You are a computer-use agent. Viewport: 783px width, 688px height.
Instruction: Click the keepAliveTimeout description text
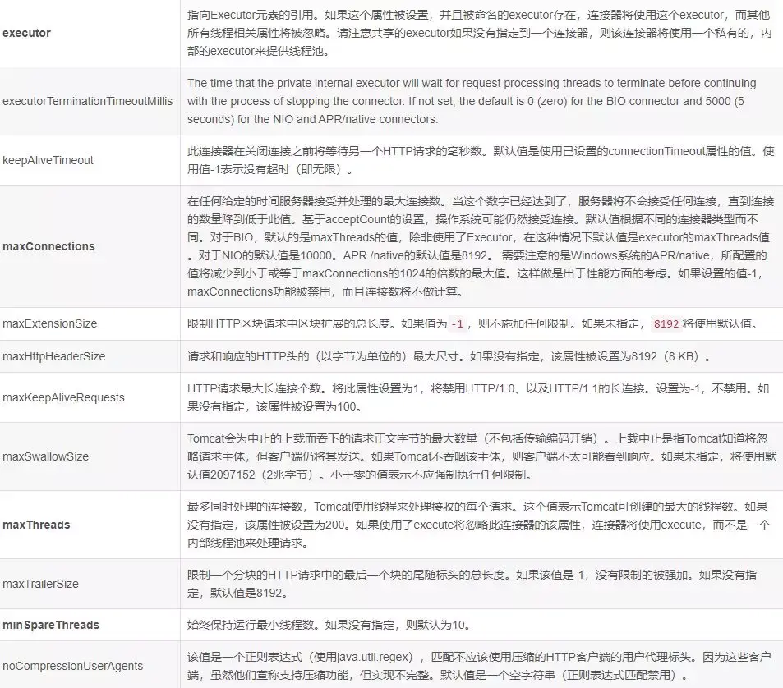click(x=481, y=160)
